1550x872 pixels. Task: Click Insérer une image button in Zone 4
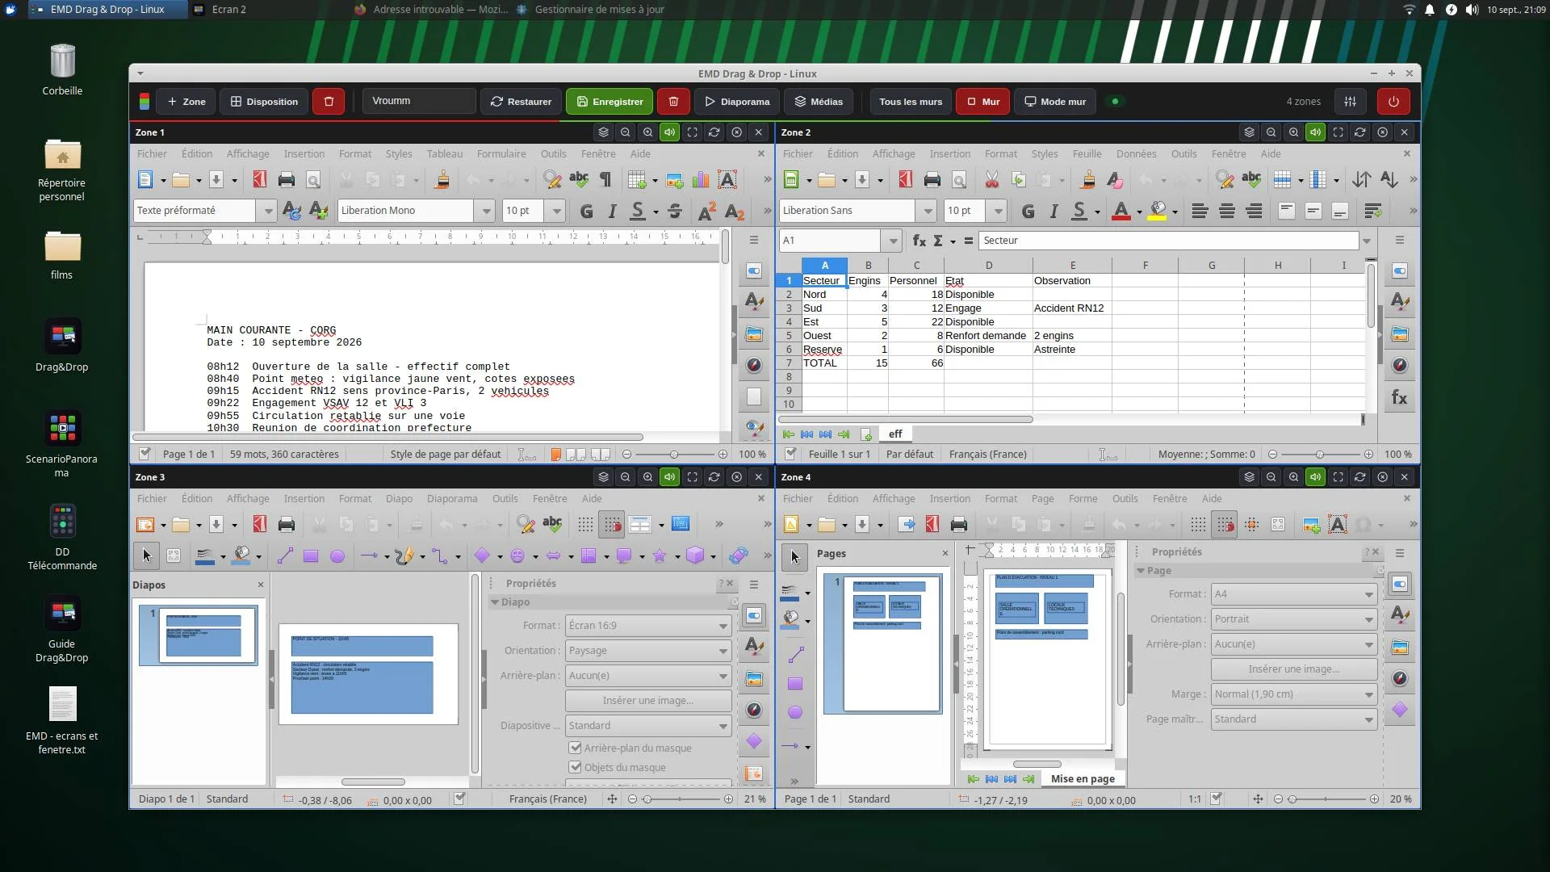(1294, 669)
